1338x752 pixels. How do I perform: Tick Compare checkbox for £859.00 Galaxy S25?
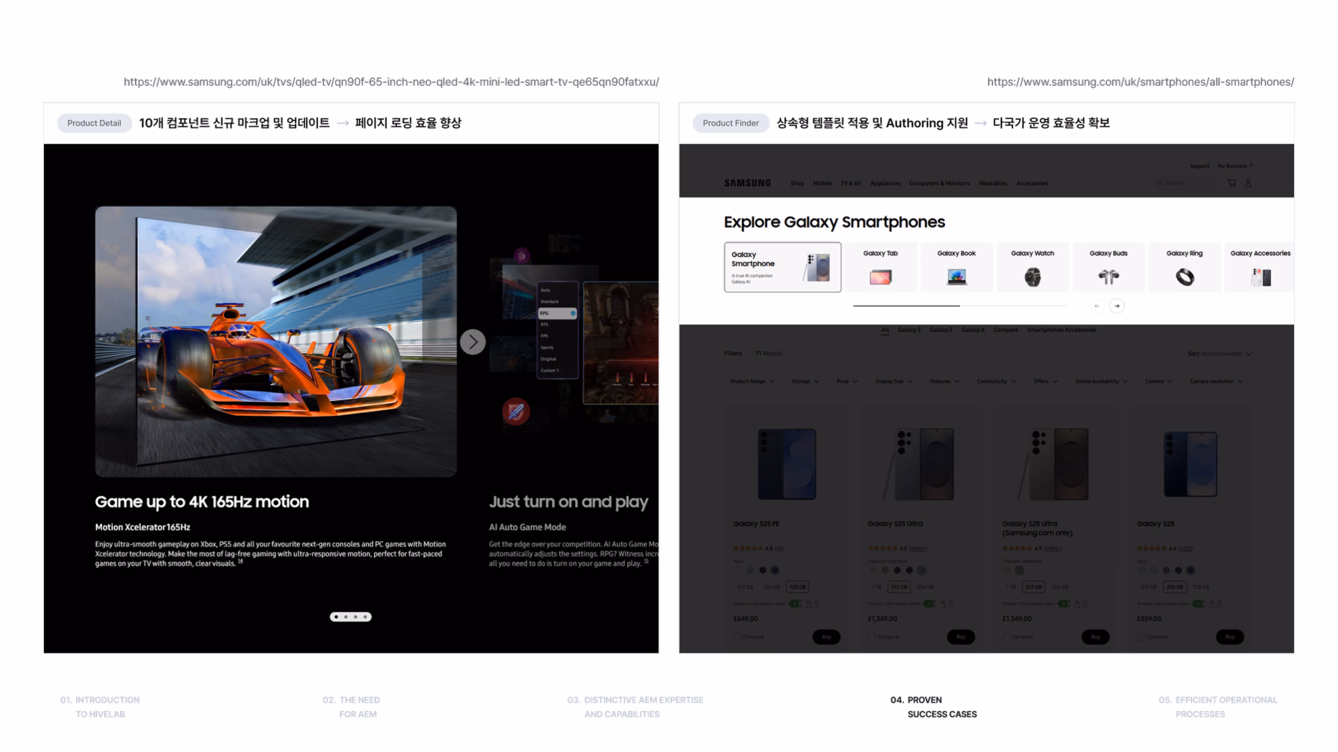[x=1140, y=637]
